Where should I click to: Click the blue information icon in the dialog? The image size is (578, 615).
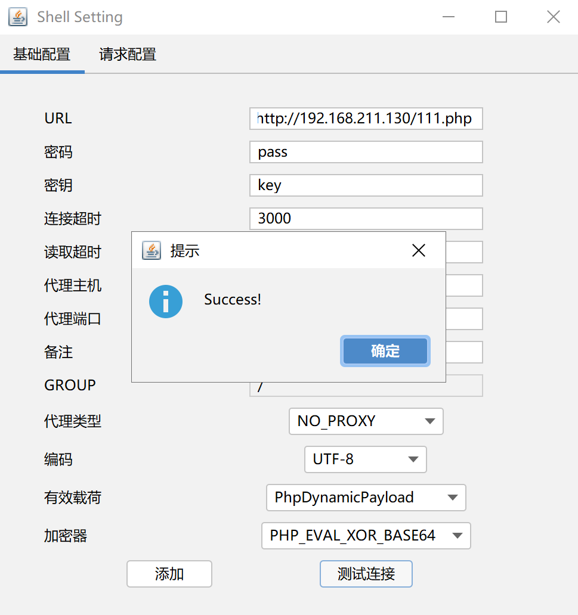click(165, 302)
